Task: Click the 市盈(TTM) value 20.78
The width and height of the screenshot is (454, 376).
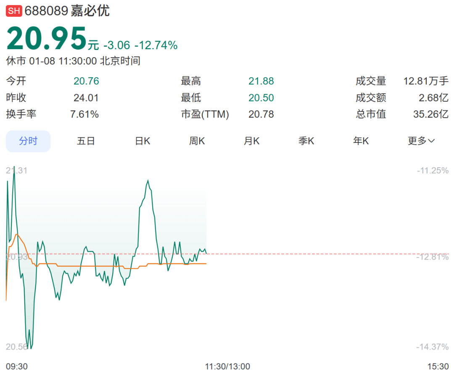Action: pos(261,114)
